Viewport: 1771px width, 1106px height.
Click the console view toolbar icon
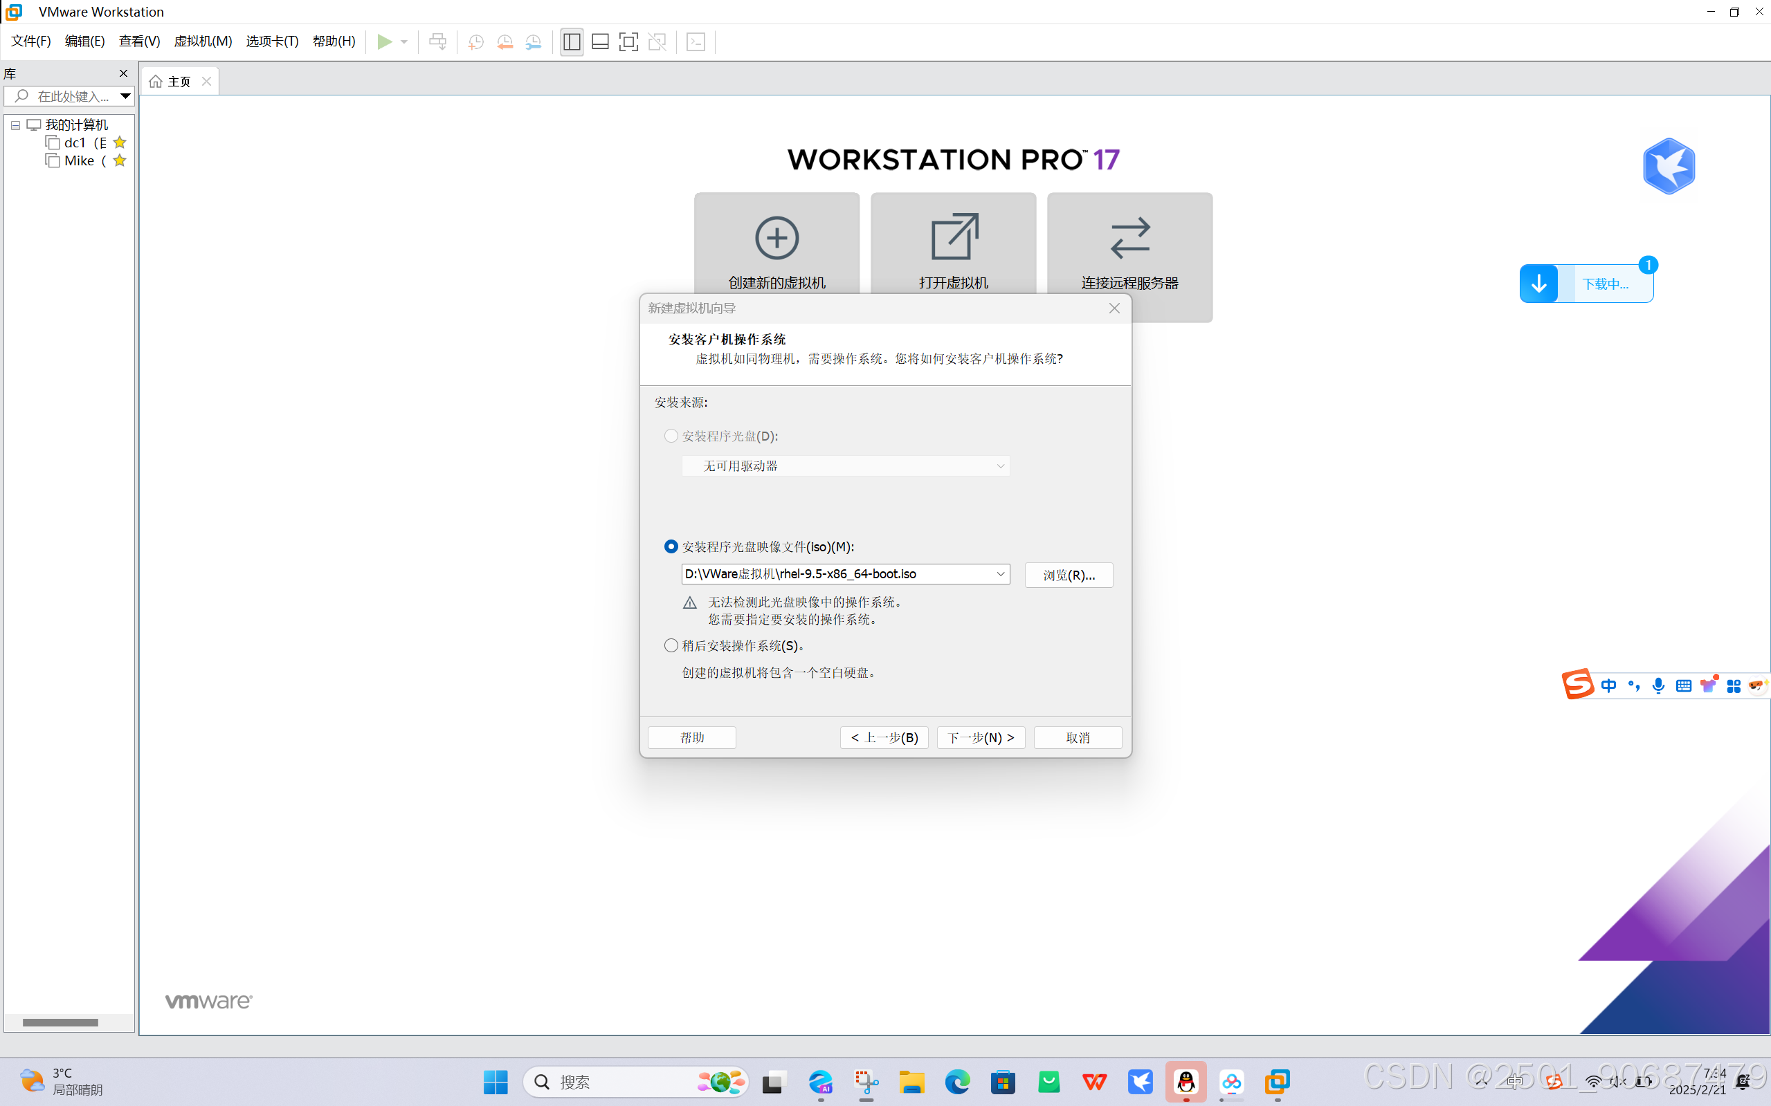pos(696,42)
